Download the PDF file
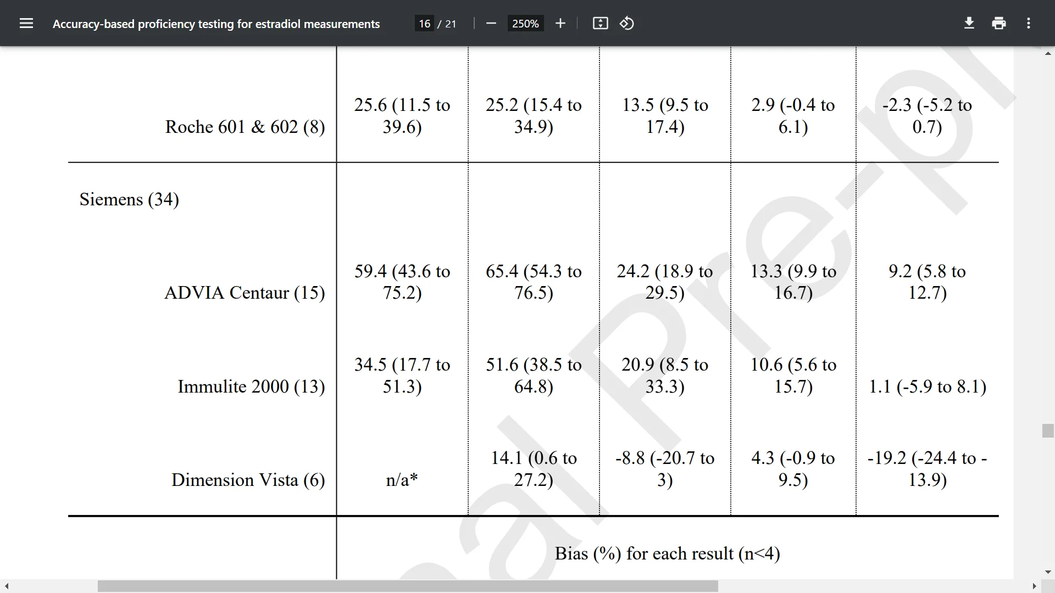Screen dimensions: 1055x593 tap(969, 23)
